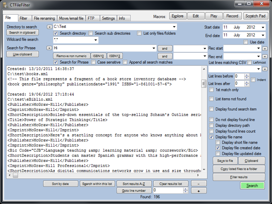Click CTFileFilter app icon in title bar
The image size is (272, 204).
5,5
